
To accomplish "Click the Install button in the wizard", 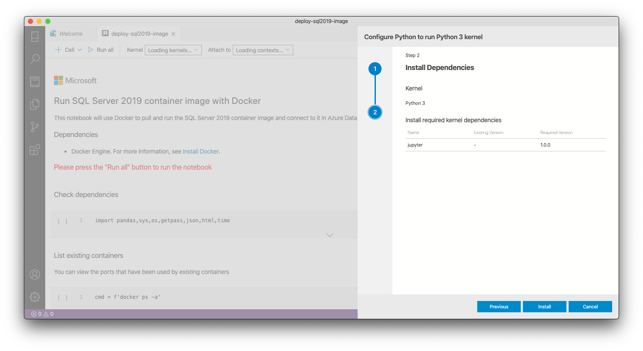I will pos(544,307).
